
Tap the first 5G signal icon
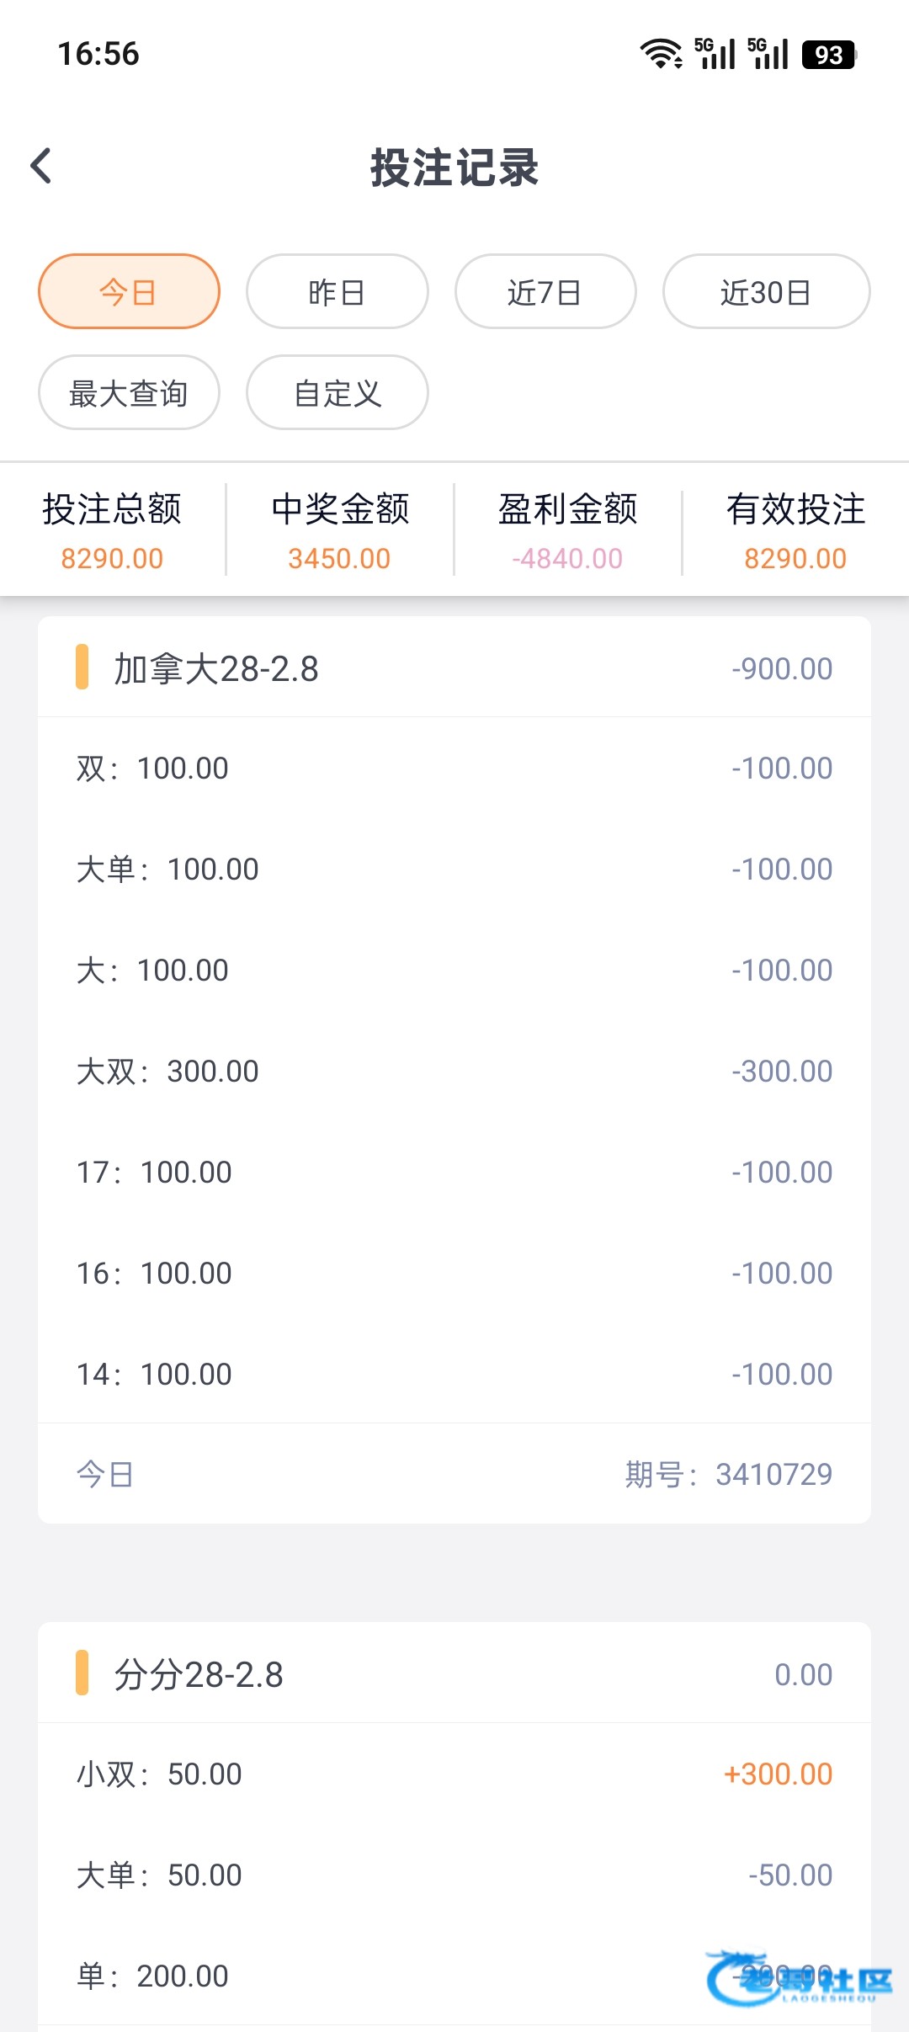(x=715, y=54)
